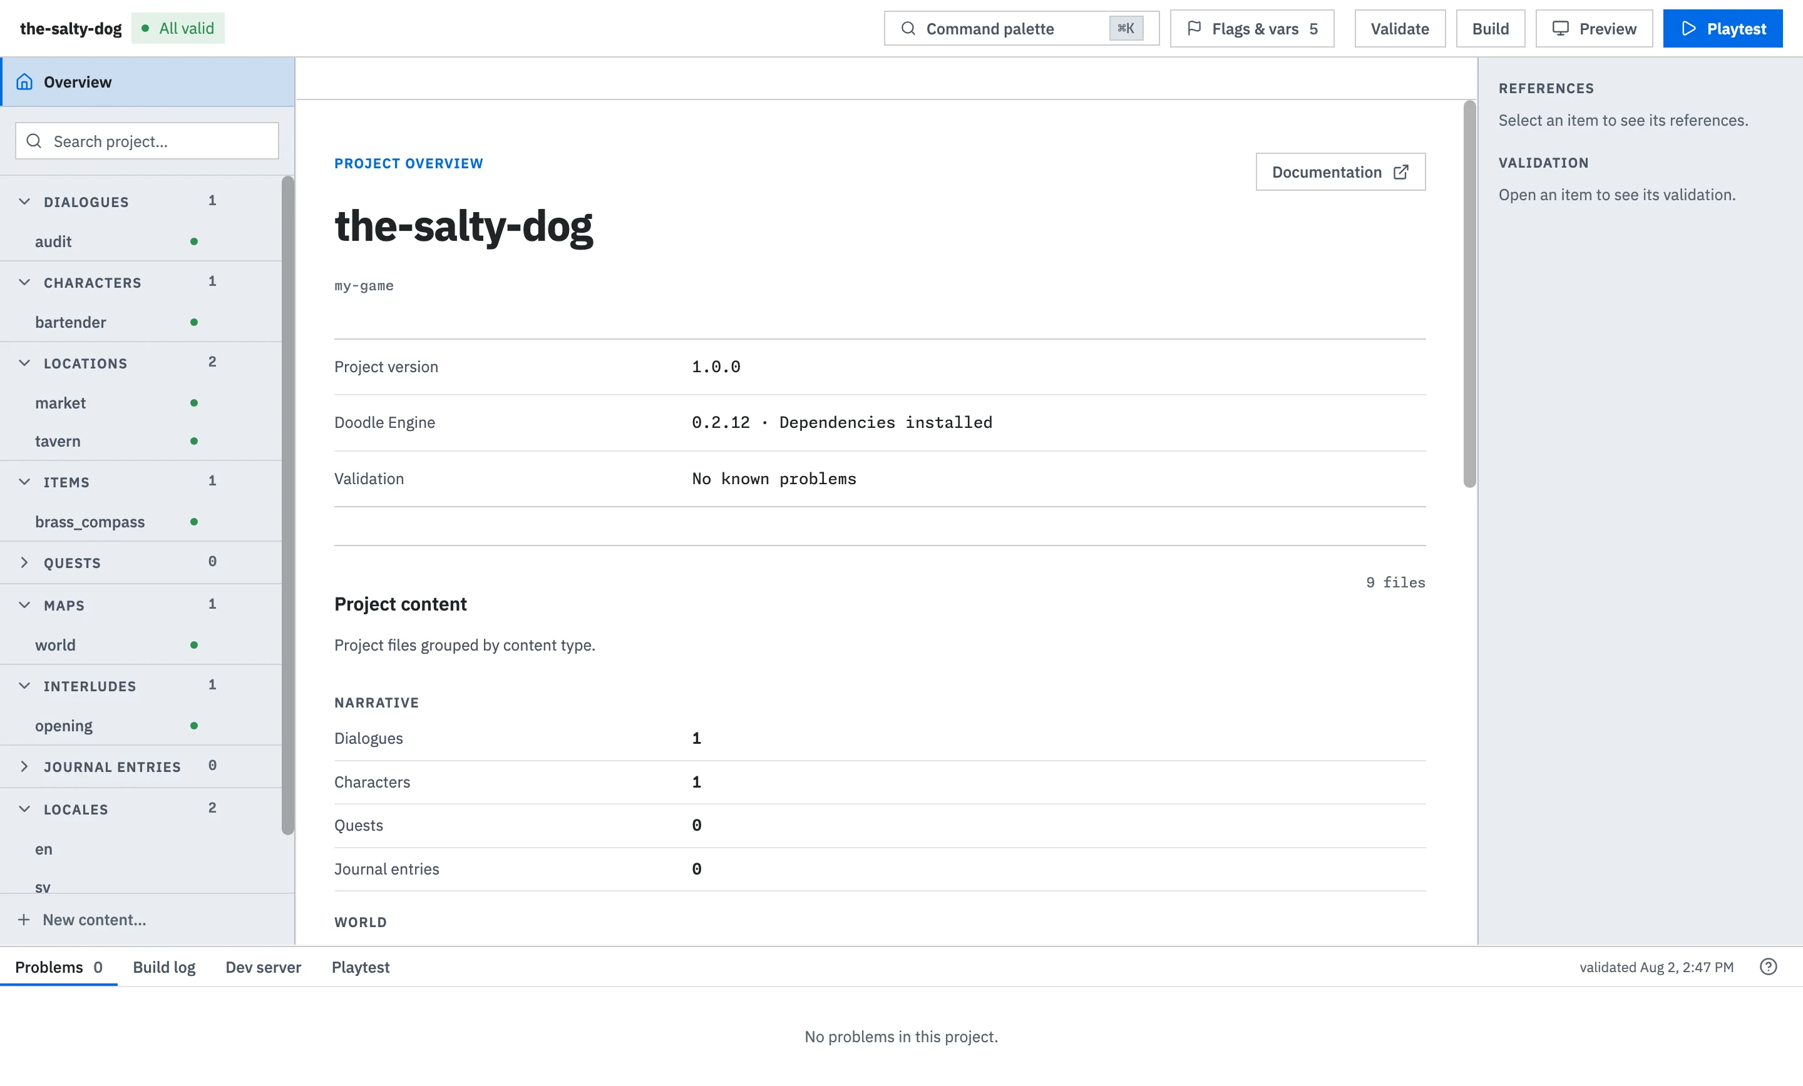Click the '1.0.0' project version value
Viewport: 1803px width, 1086px height.
(716, 367)
